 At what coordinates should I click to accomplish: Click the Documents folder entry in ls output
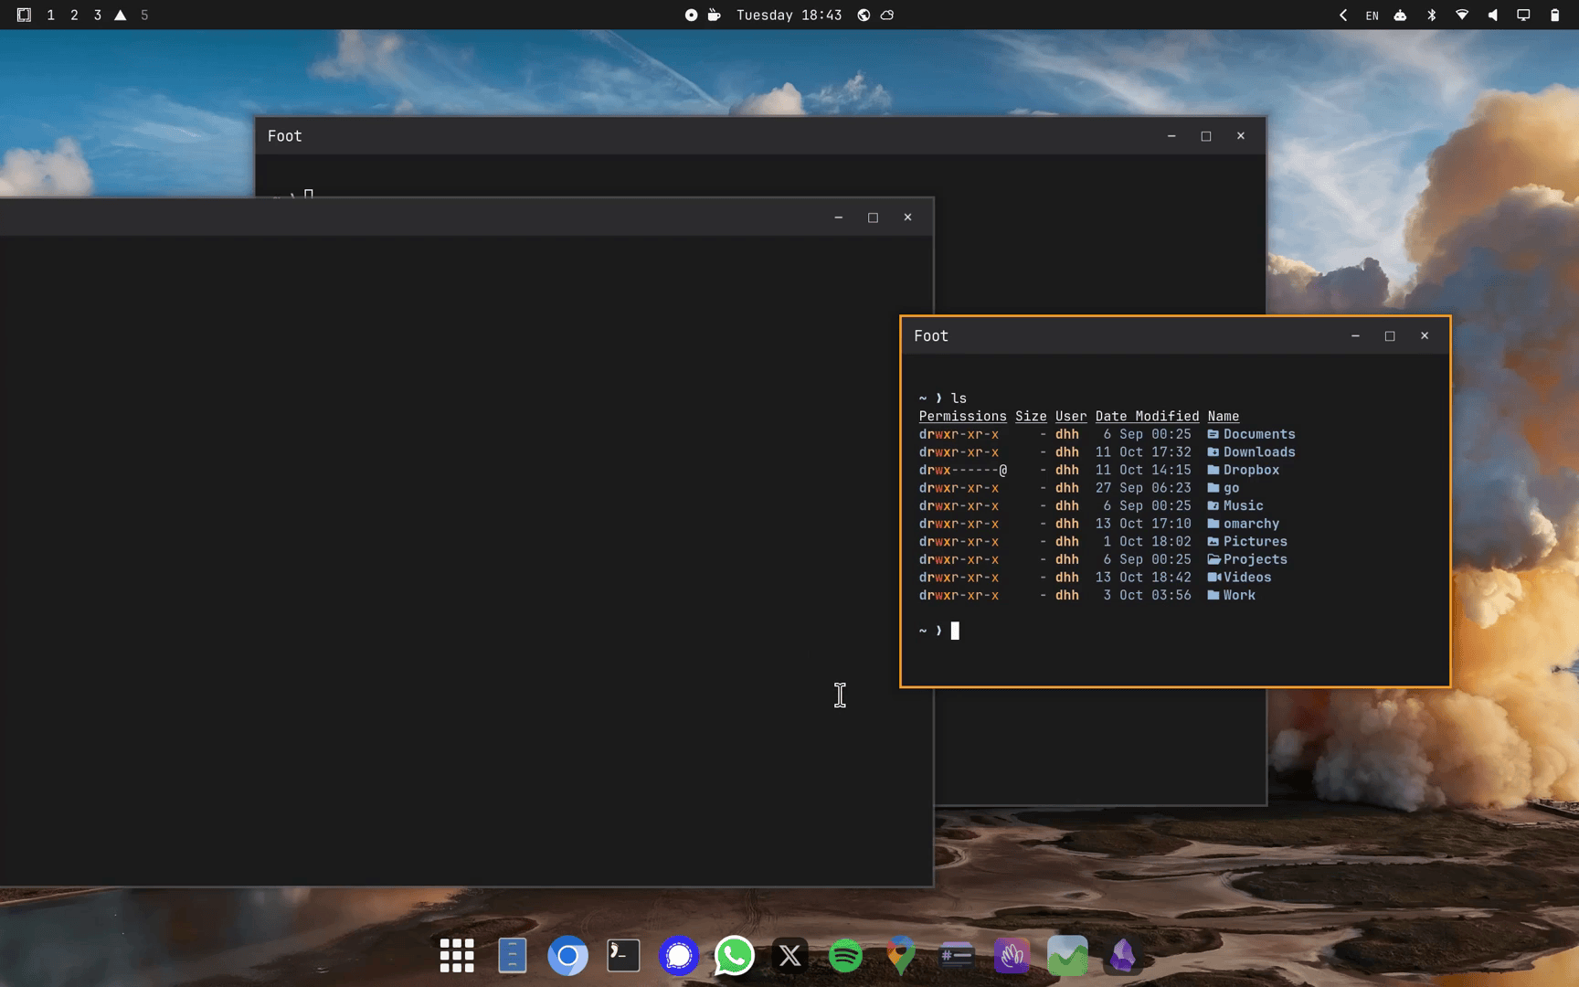pyautogui.click(x=1259, y=434)
